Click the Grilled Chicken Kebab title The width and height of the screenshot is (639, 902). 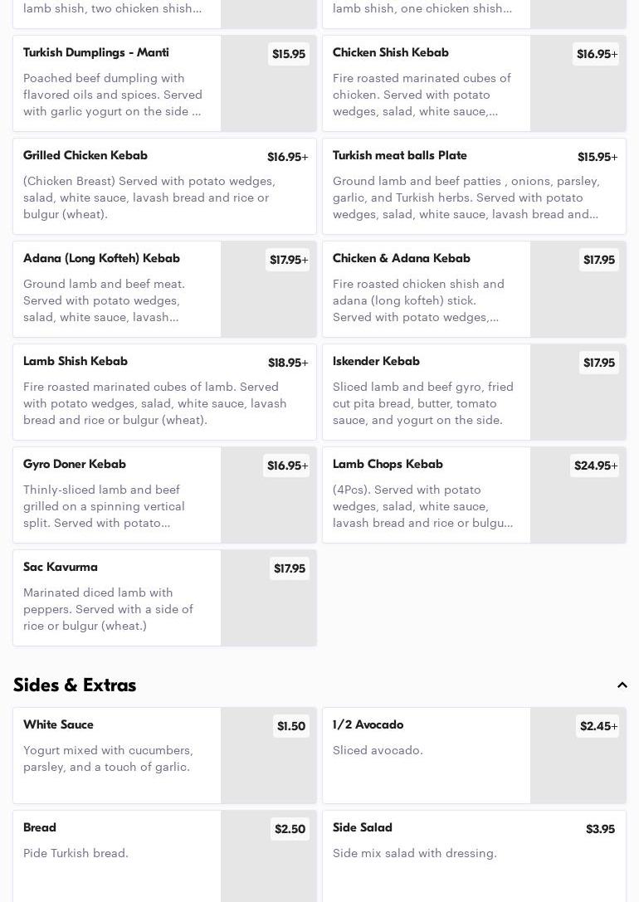[85, 156]
